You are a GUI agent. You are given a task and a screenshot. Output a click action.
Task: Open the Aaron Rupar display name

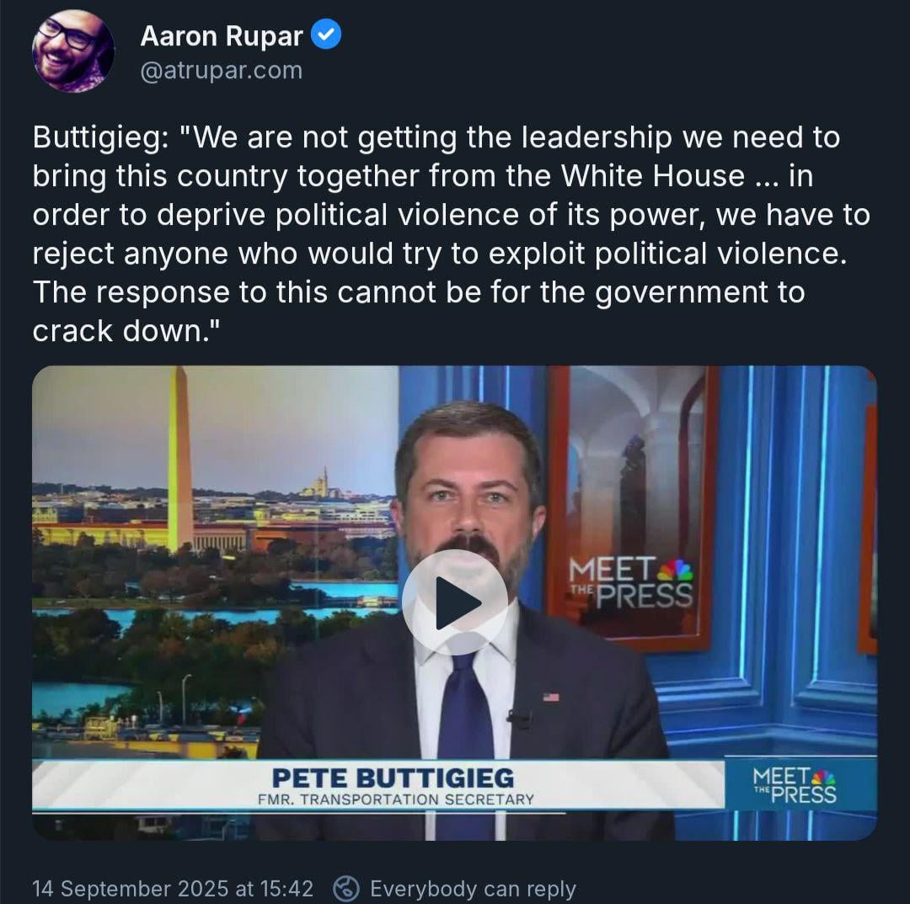tap(222, 36)
